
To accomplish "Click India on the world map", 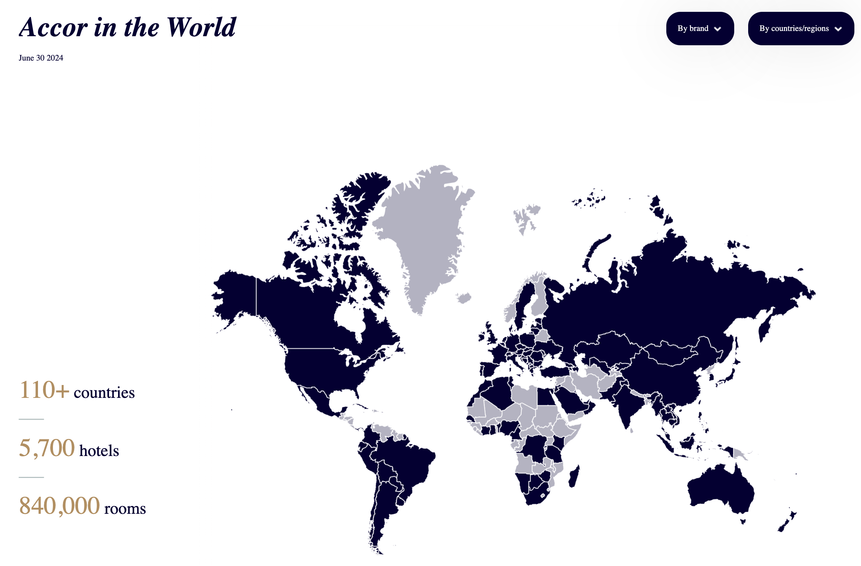I will (628, 403).
